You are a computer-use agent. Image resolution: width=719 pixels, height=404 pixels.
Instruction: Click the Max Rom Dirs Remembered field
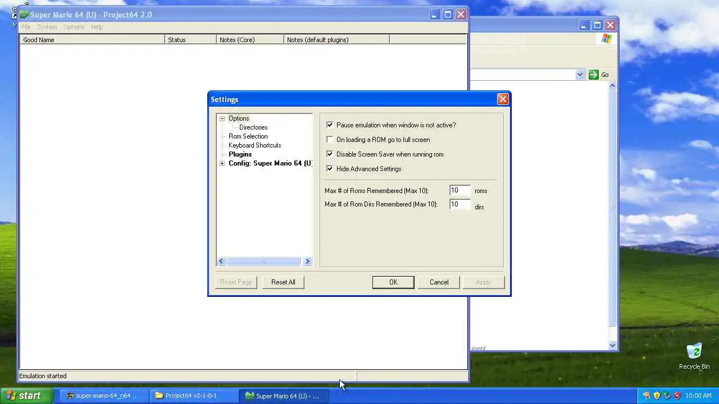(x=459, y=205)
